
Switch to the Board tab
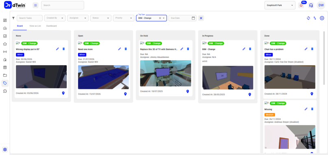point(20,26)
